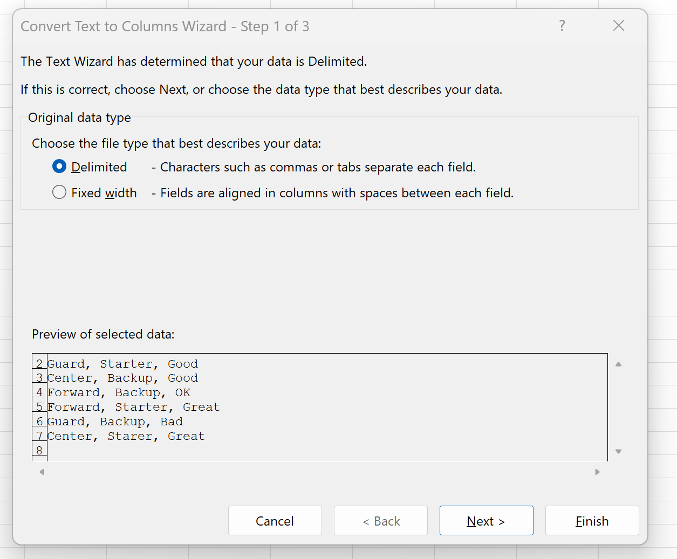
Task: Click the preview left scroll arrow
Action: [x=42, y=472]
